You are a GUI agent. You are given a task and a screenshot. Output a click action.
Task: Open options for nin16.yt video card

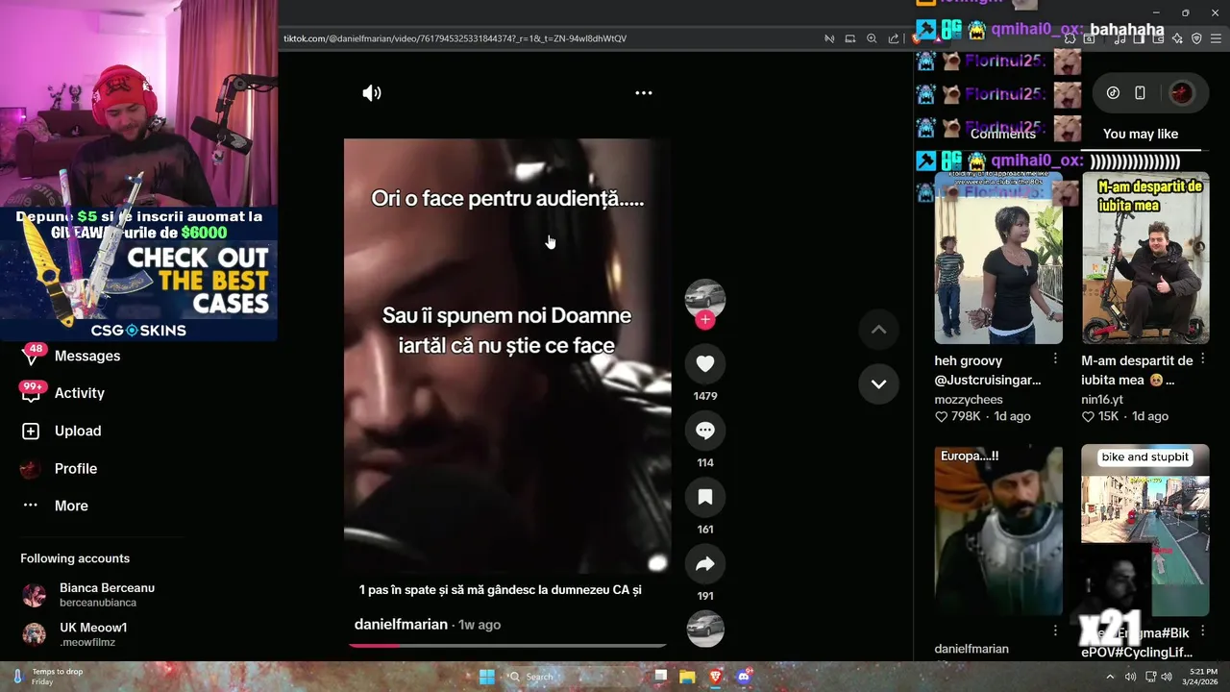tap(1202, 358)
